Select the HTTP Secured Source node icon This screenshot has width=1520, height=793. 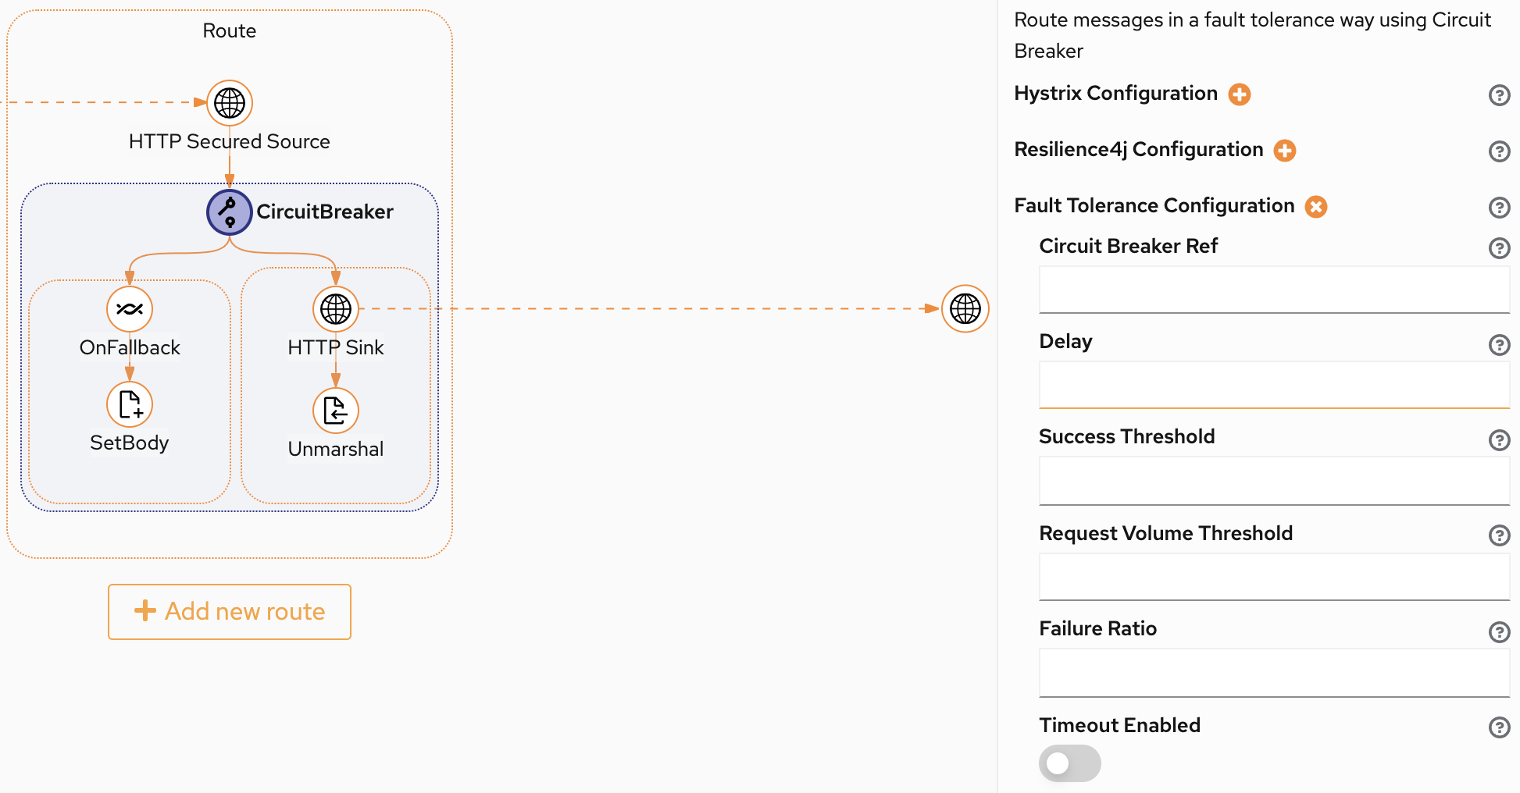click(230, 103)
